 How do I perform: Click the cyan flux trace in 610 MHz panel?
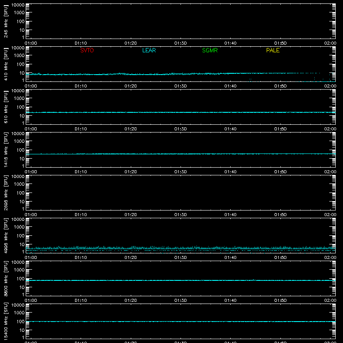[181, 112]
